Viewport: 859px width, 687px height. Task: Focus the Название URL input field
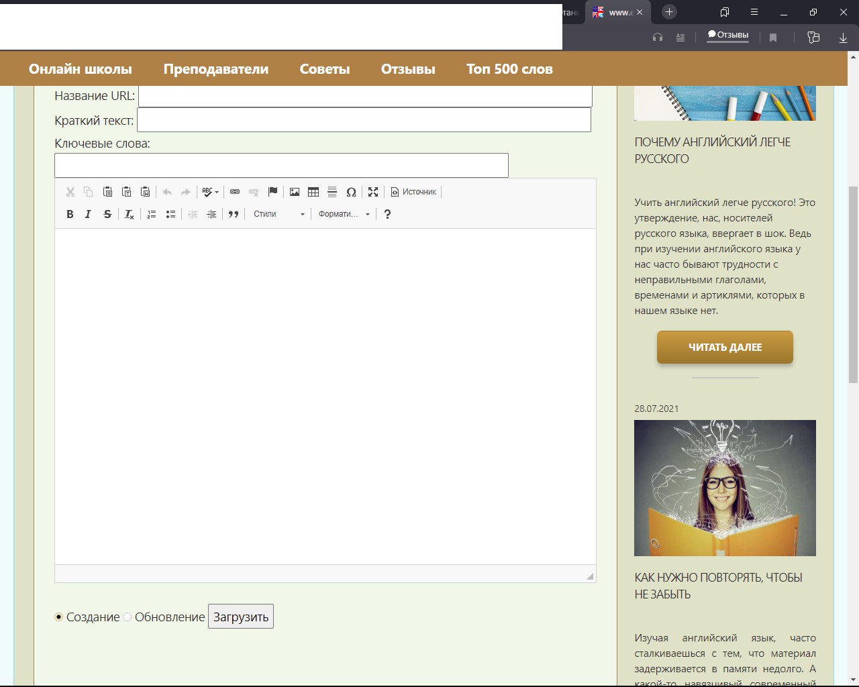(365, 95)
